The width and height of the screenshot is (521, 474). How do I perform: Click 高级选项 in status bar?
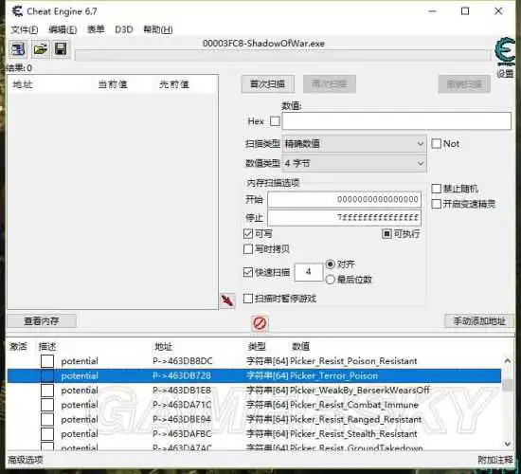26,460
